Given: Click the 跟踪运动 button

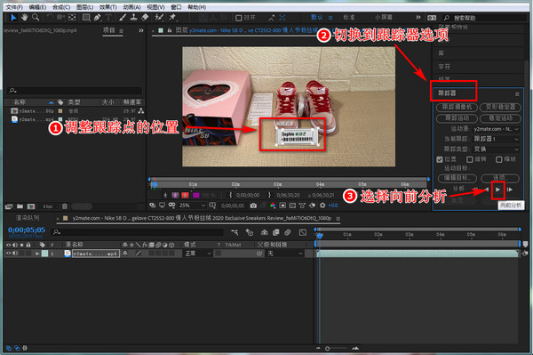Looking at the screenshot, I should (x=457, y=118).
